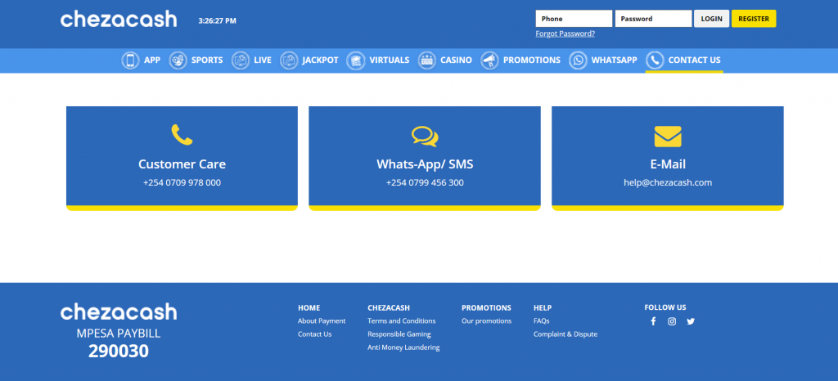Click the Customer Care card heading

(182, 164)
